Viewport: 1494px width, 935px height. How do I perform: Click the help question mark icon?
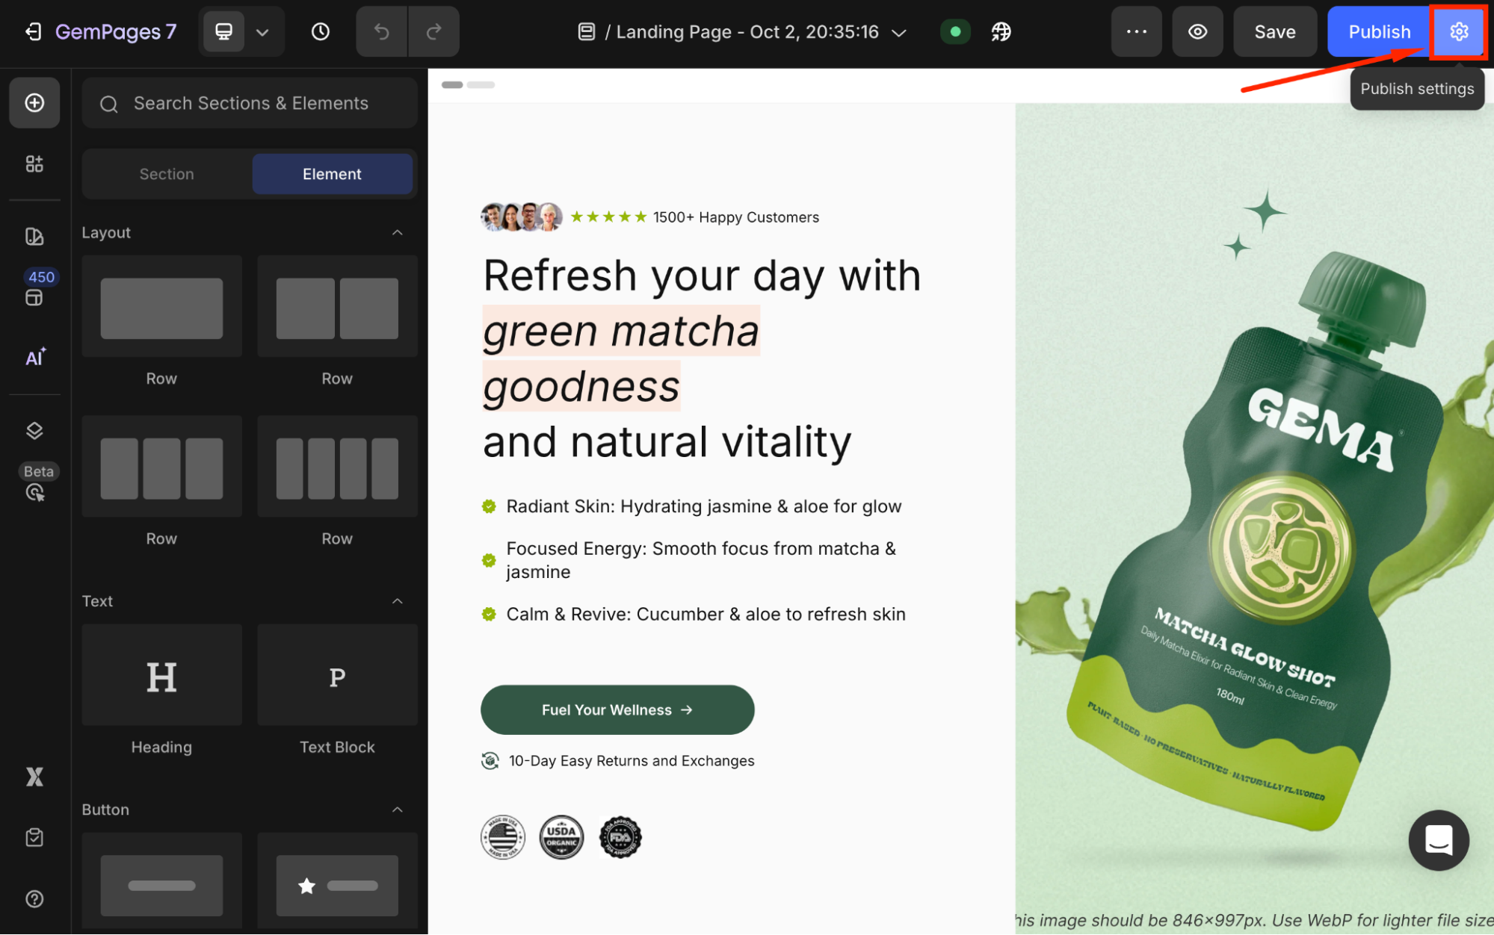(x=34, y=898)
